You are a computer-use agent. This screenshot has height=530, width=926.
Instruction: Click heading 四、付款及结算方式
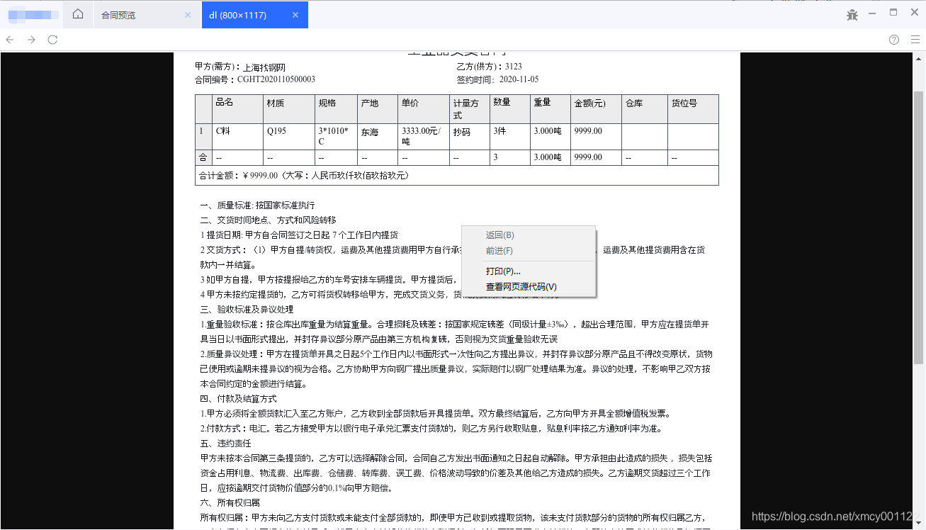238,399
